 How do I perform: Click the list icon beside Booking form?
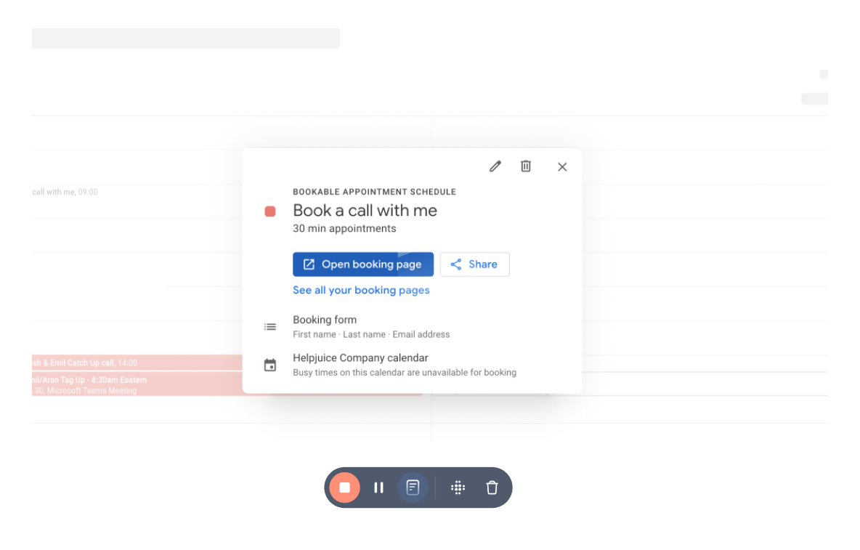click(x=270, y=327)
